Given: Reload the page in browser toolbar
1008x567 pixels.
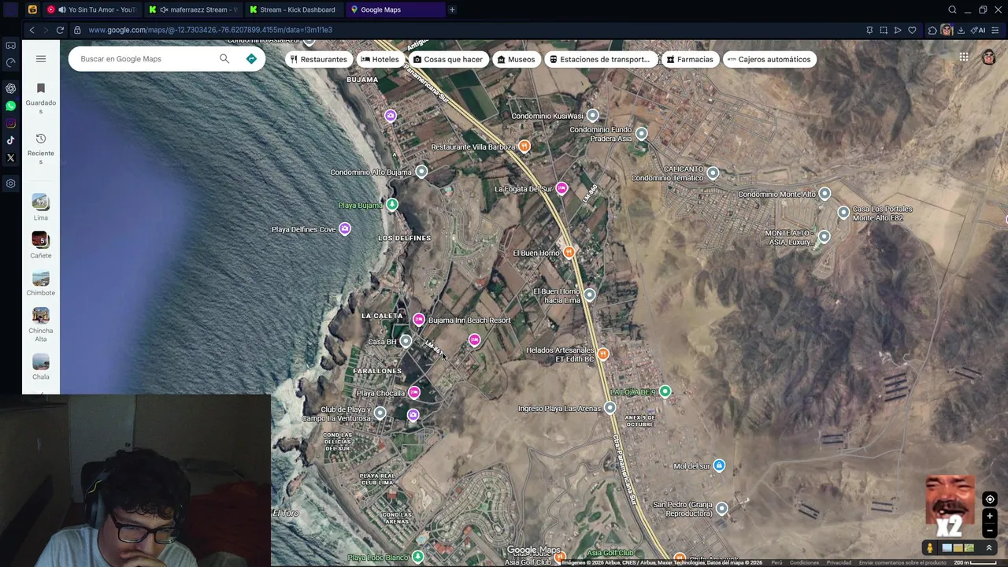Looking at the screenshot, I should tap(60, 30).
